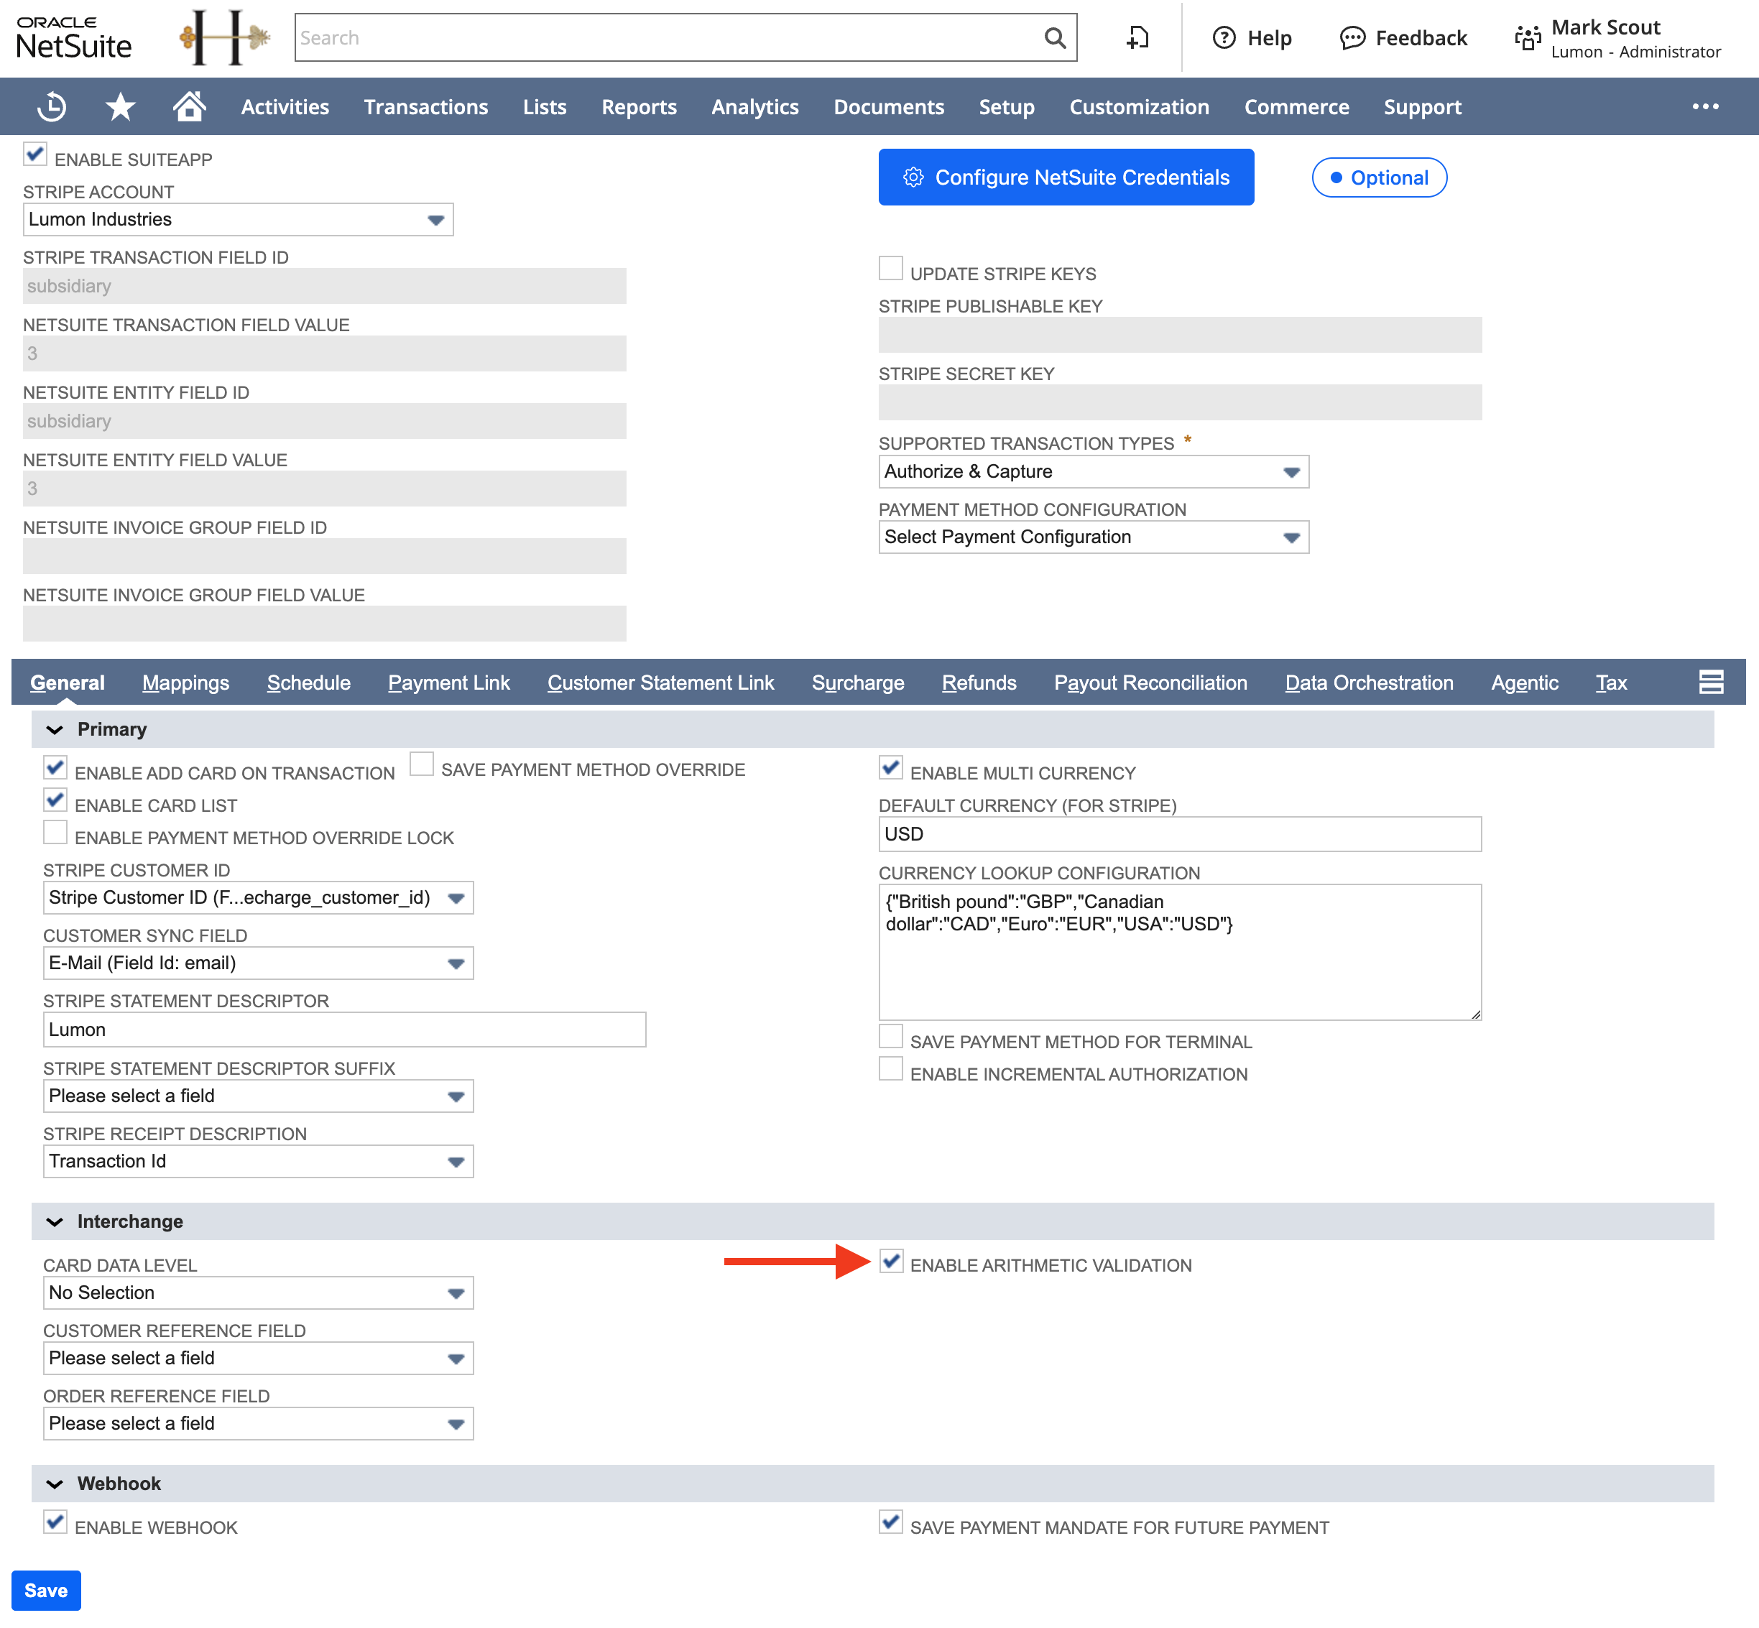The image size is (1759, 1628).
Task: Open Payment Method Configuration dropdown
Action: 1094,537
